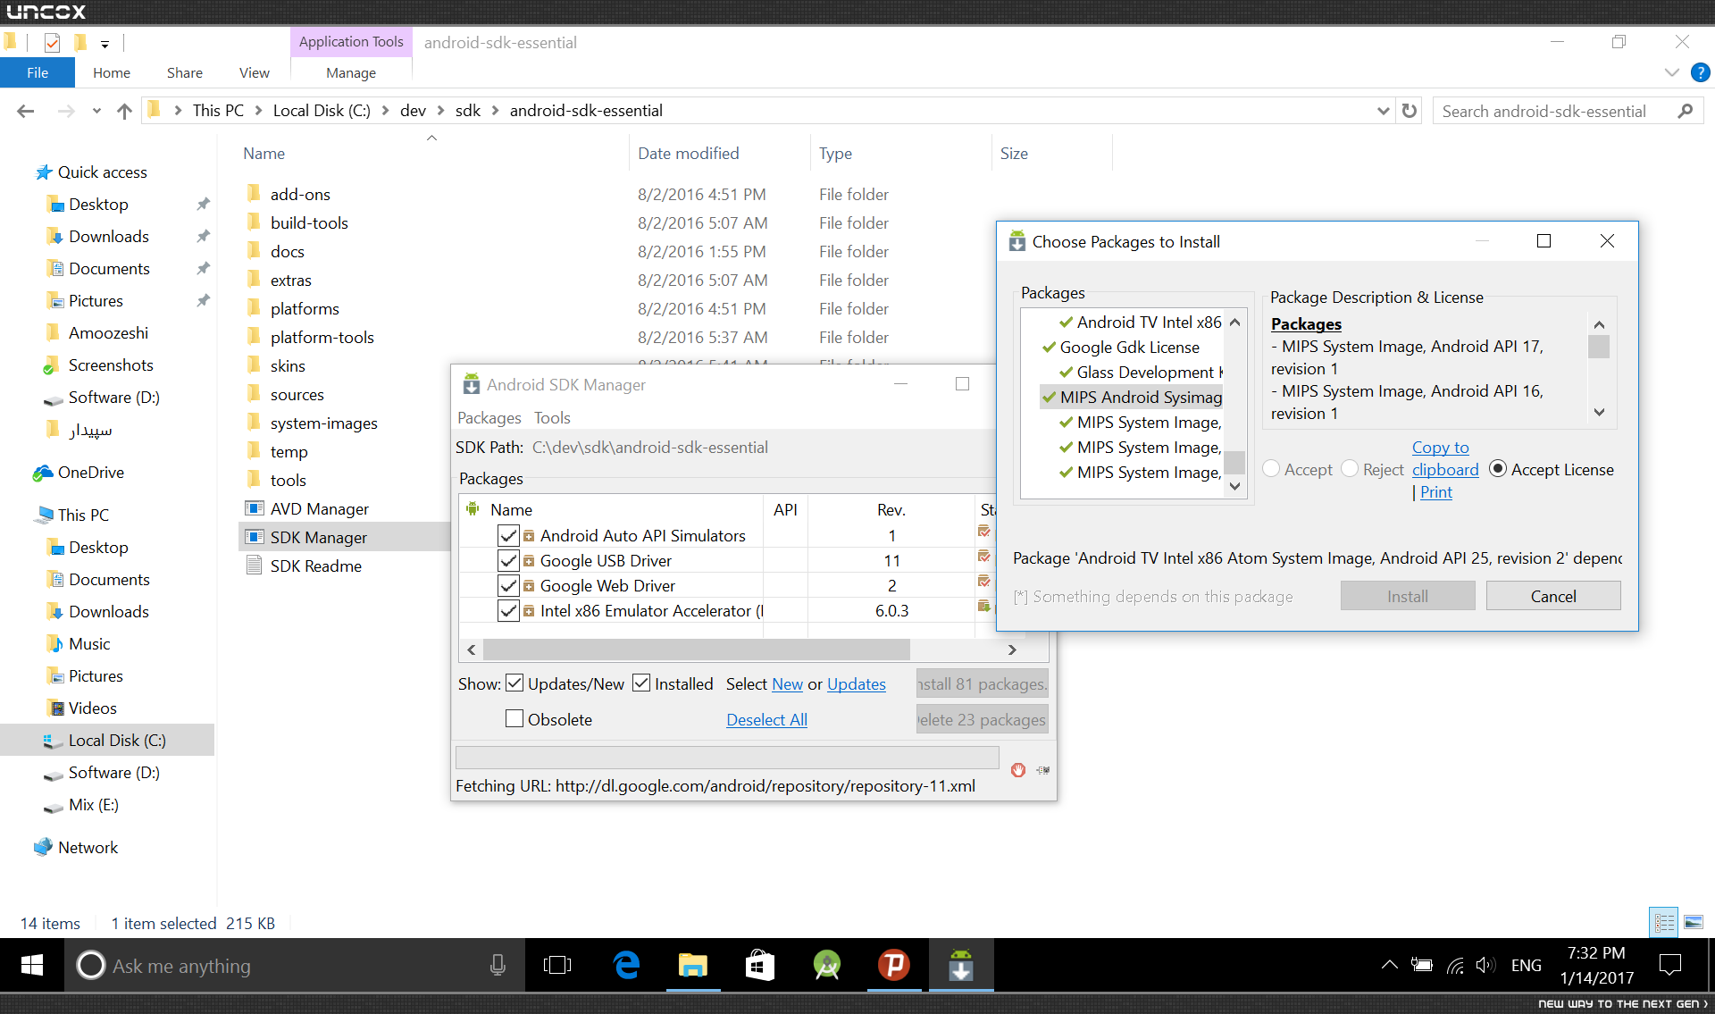Click the license description scrollbar thumb
1715x1014 pixels.
(x=1599, y=347)
